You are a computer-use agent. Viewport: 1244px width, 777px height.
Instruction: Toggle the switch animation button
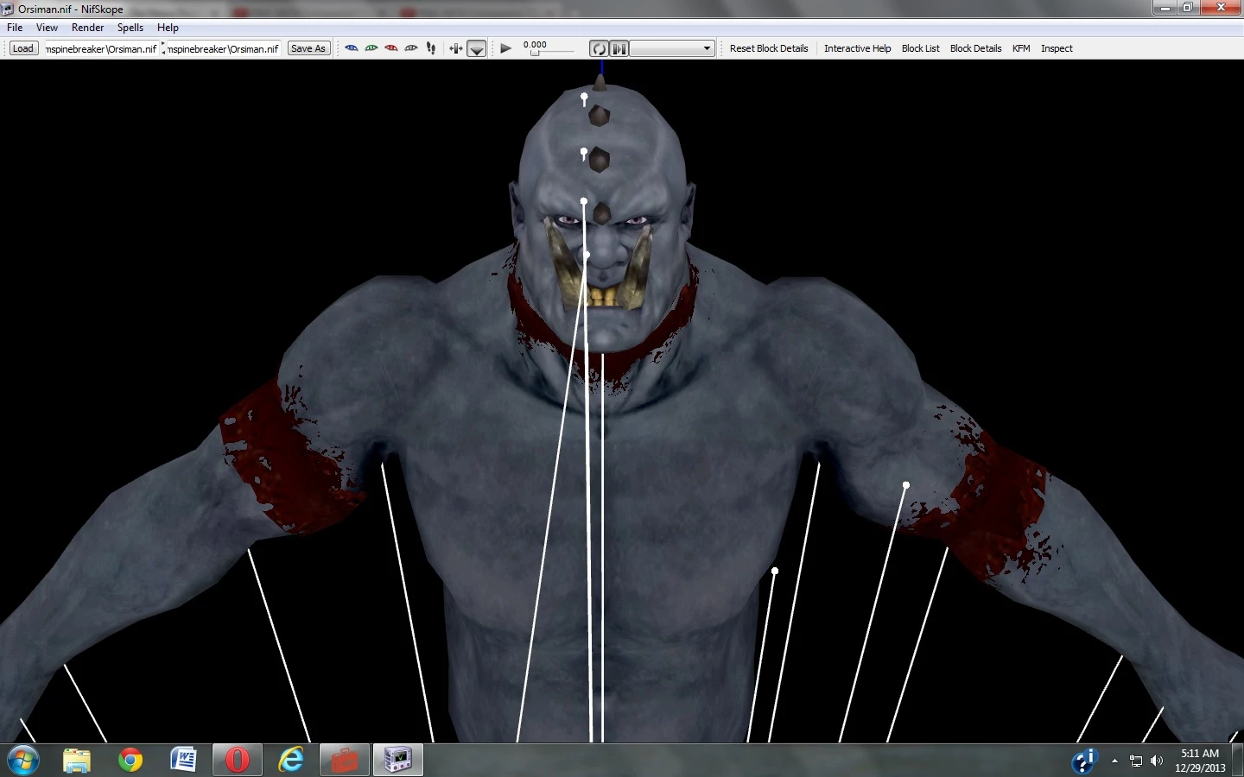619,48
